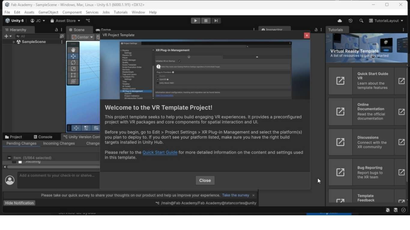Open the JC account dropdown
The image size is (410, 230).
tap(38, 21)
